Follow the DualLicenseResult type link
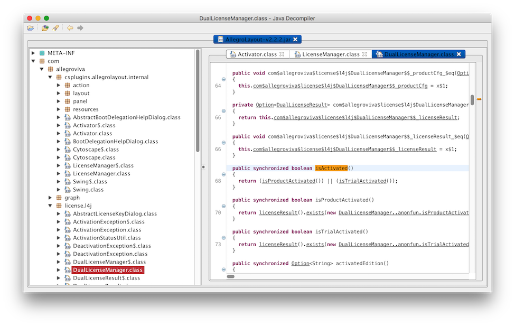Image resolution: width=515 pixels, height=326 pixels. pos(302,105)
